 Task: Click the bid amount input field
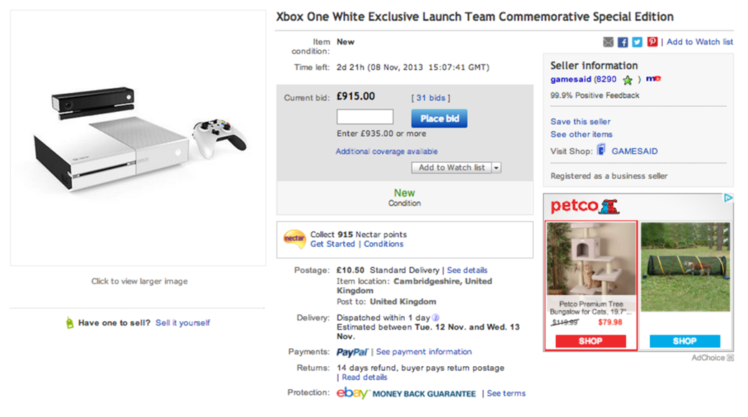365,117
